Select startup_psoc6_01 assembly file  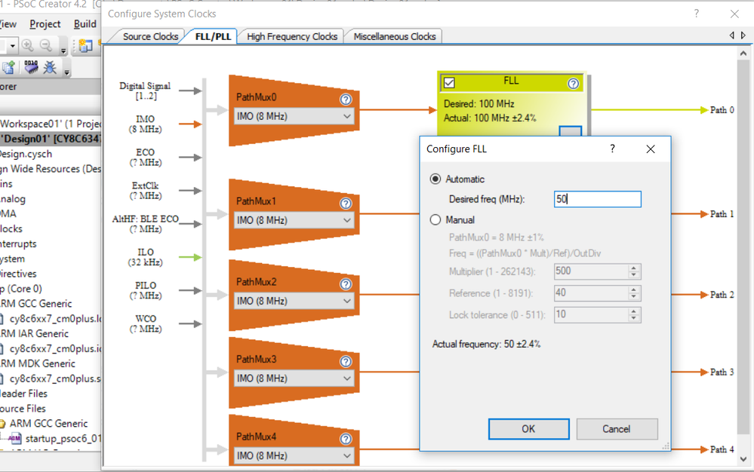(63, 438)
